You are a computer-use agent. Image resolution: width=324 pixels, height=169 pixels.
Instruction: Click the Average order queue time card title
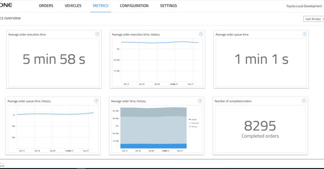tap(232, 35)
